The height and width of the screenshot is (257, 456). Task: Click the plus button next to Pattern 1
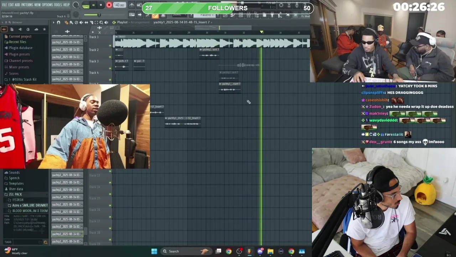tap(218, 15)
